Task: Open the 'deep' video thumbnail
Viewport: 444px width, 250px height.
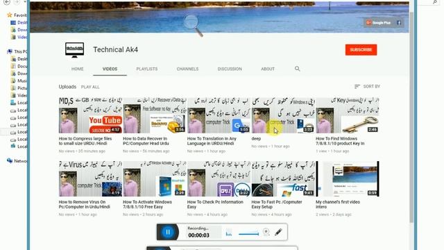Action: 283,115
